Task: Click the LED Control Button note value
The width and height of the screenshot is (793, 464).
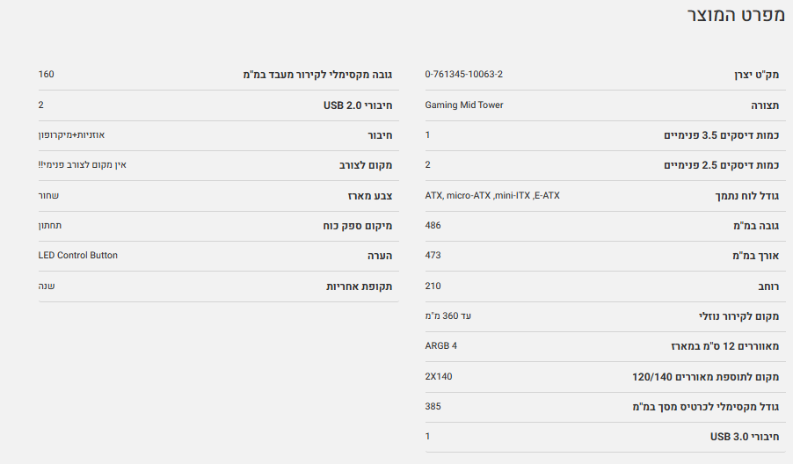Action: click(x=78, y=255)
